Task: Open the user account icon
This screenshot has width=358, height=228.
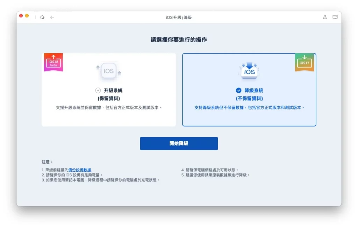Action: (325, 17)
